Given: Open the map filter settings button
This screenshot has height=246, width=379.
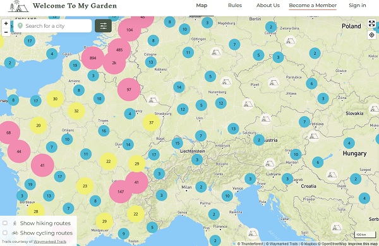Looking at the screenshot, I should tap(103, 26).
